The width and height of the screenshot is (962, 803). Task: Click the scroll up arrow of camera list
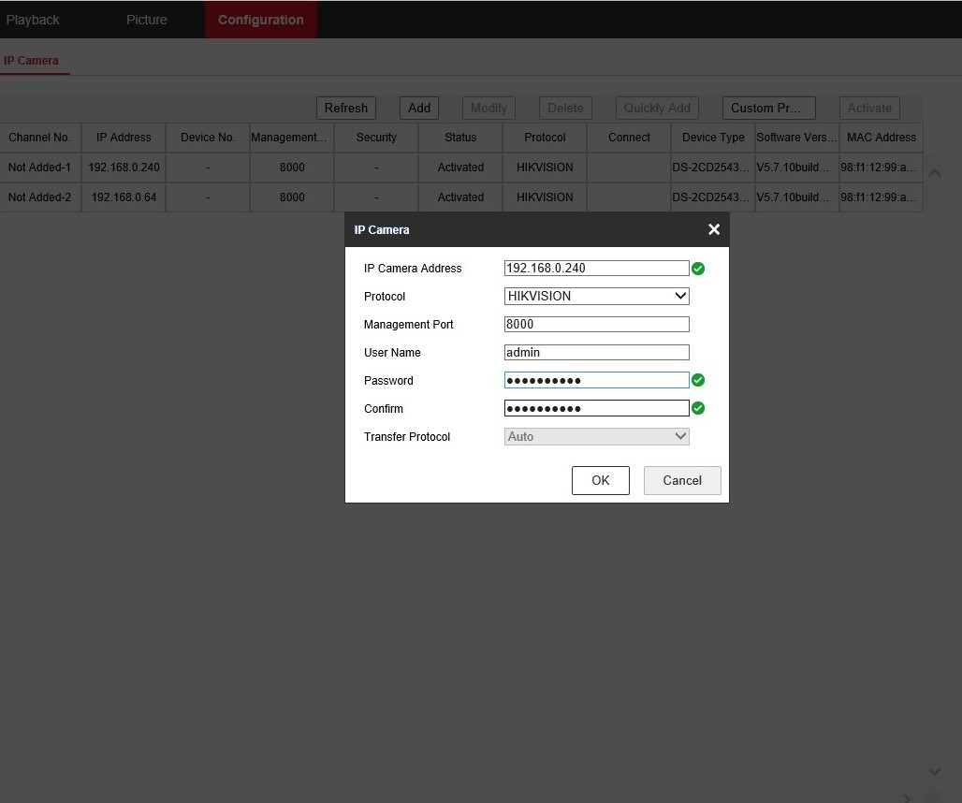pos(934,173)
